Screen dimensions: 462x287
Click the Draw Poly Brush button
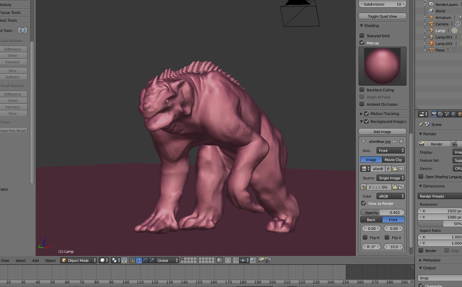(13, 130)
